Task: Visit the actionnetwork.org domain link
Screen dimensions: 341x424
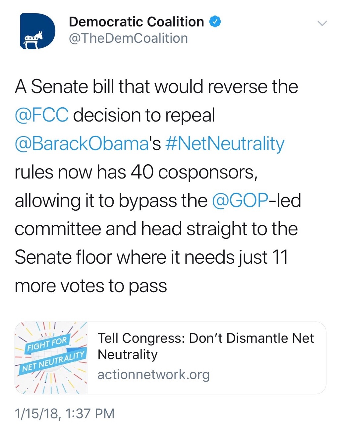Action: pos(153,375)
